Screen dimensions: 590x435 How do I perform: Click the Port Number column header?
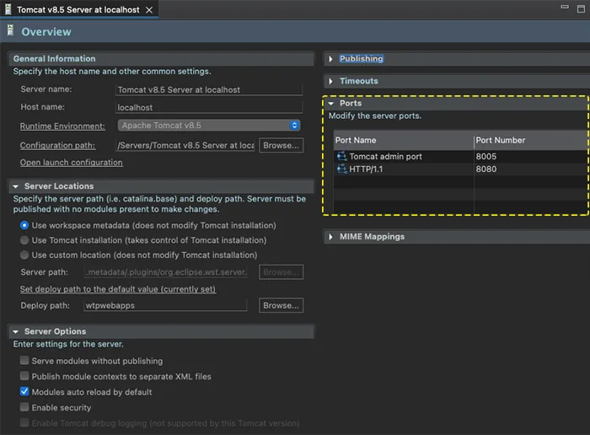[x=531, y=140]
